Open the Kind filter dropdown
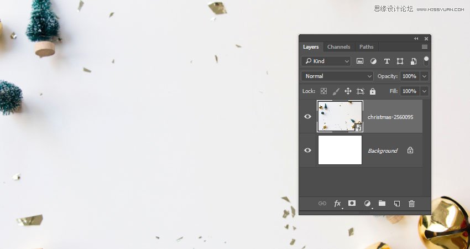 (326, 61)
